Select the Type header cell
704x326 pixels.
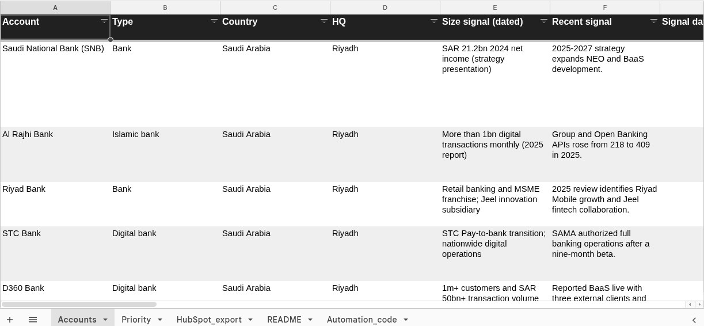pyautogui.click(x=165, y=27)
